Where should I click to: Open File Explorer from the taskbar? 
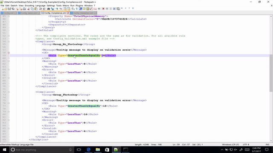tap(98, 150)
